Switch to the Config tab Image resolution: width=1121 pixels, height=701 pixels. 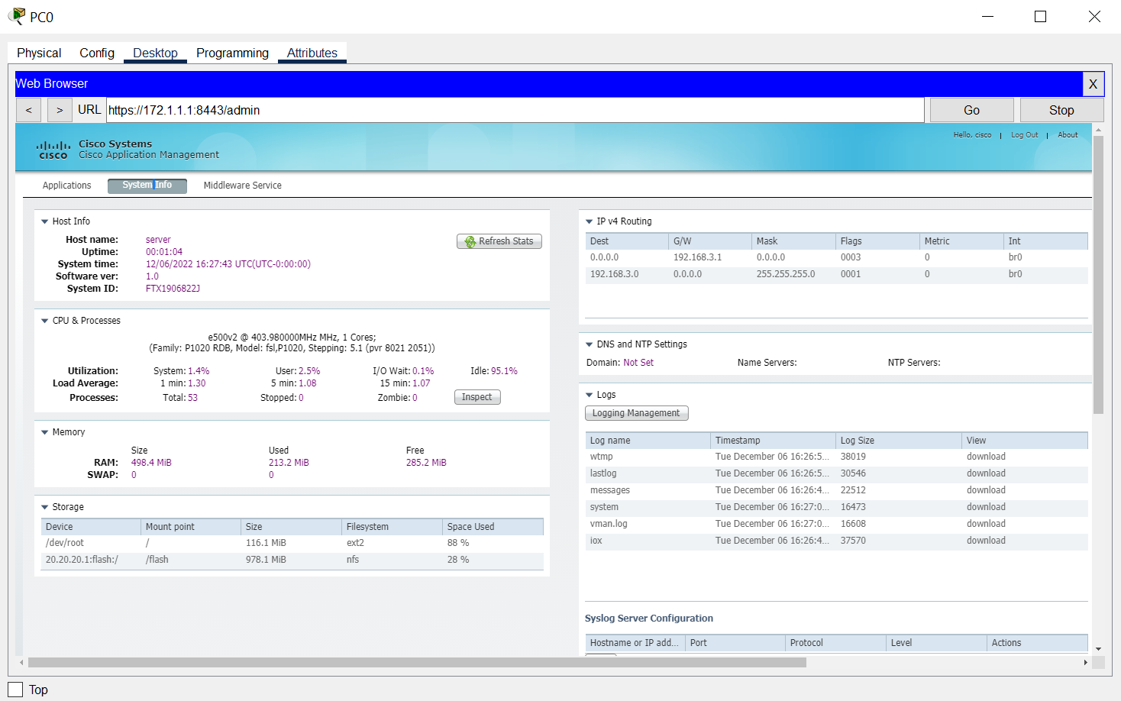(x=96, y=52)
